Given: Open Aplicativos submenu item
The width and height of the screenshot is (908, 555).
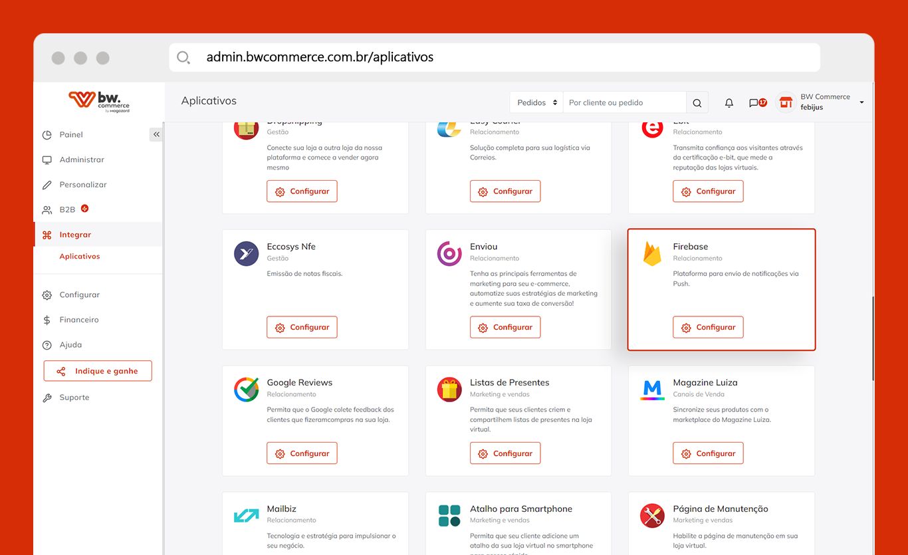Looking at the screenshot, I should coord(80,257).
